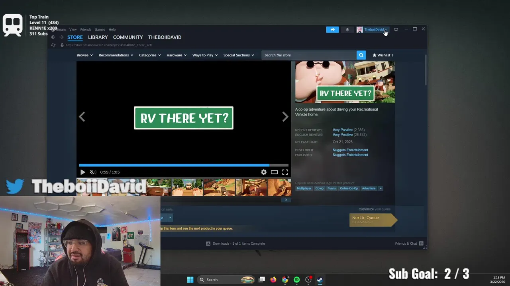The height and width of the screenshot is (286, 510).
Task: Switch to the LIBRARY tab
Action: click(x=98, y=37)
